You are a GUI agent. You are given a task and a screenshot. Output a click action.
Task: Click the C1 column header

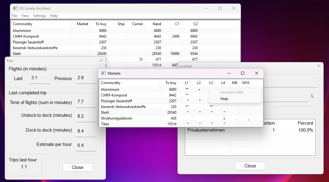click(172, 24)
